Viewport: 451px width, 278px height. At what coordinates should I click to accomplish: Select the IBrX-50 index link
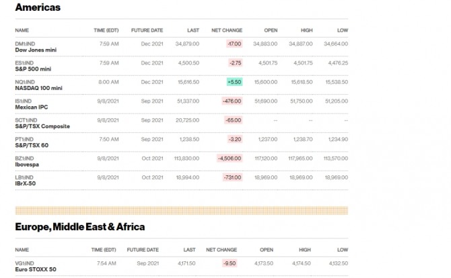(26, 183)
